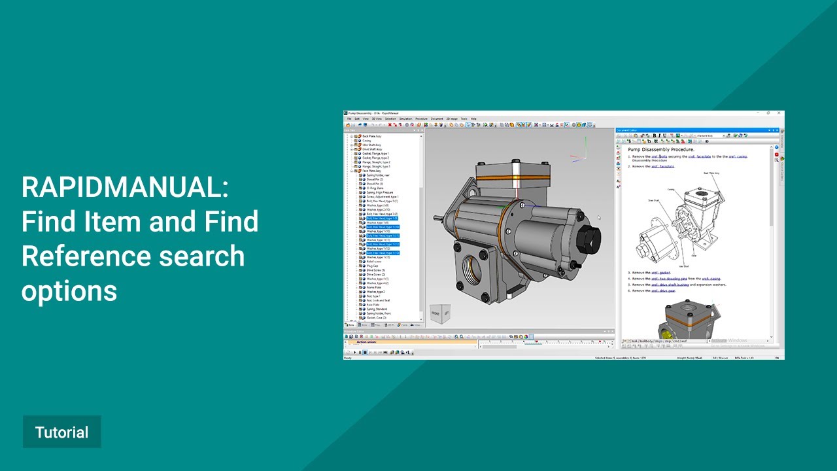Click the x1 playback speed icon
This screenshot has height=471, width=837.
click(407, 353)
